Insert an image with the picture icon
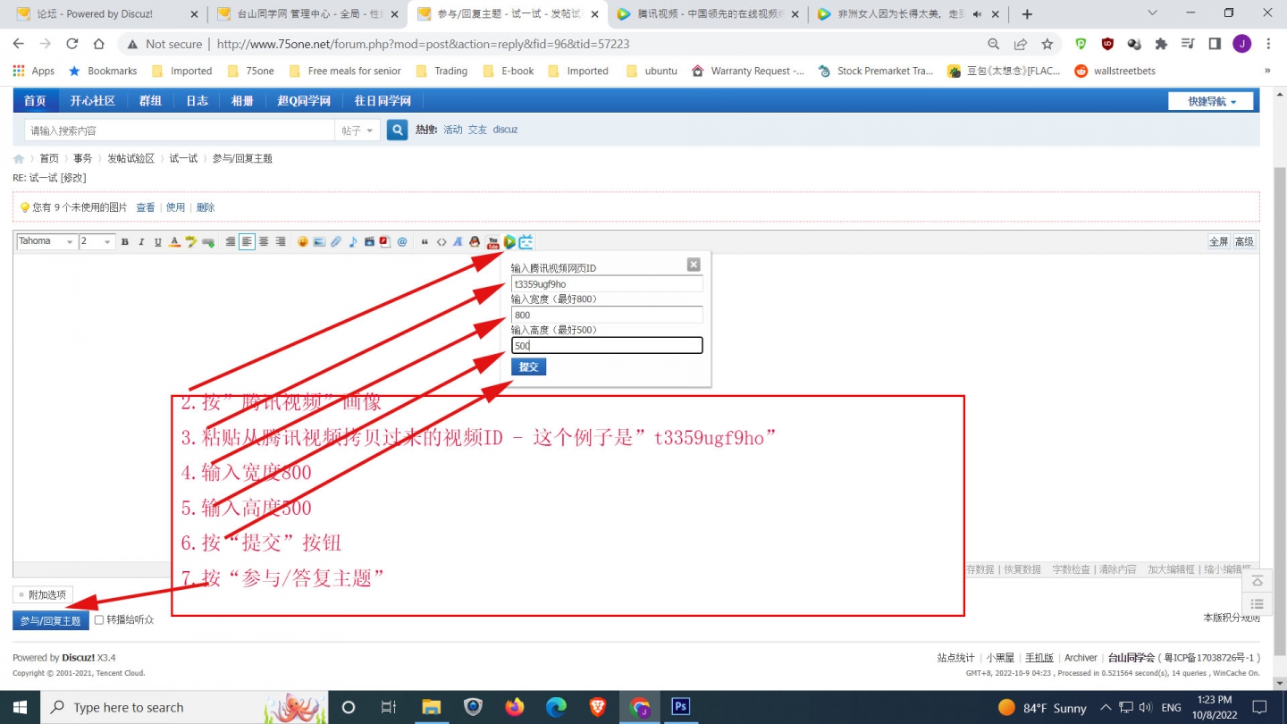 coord(319,241)
